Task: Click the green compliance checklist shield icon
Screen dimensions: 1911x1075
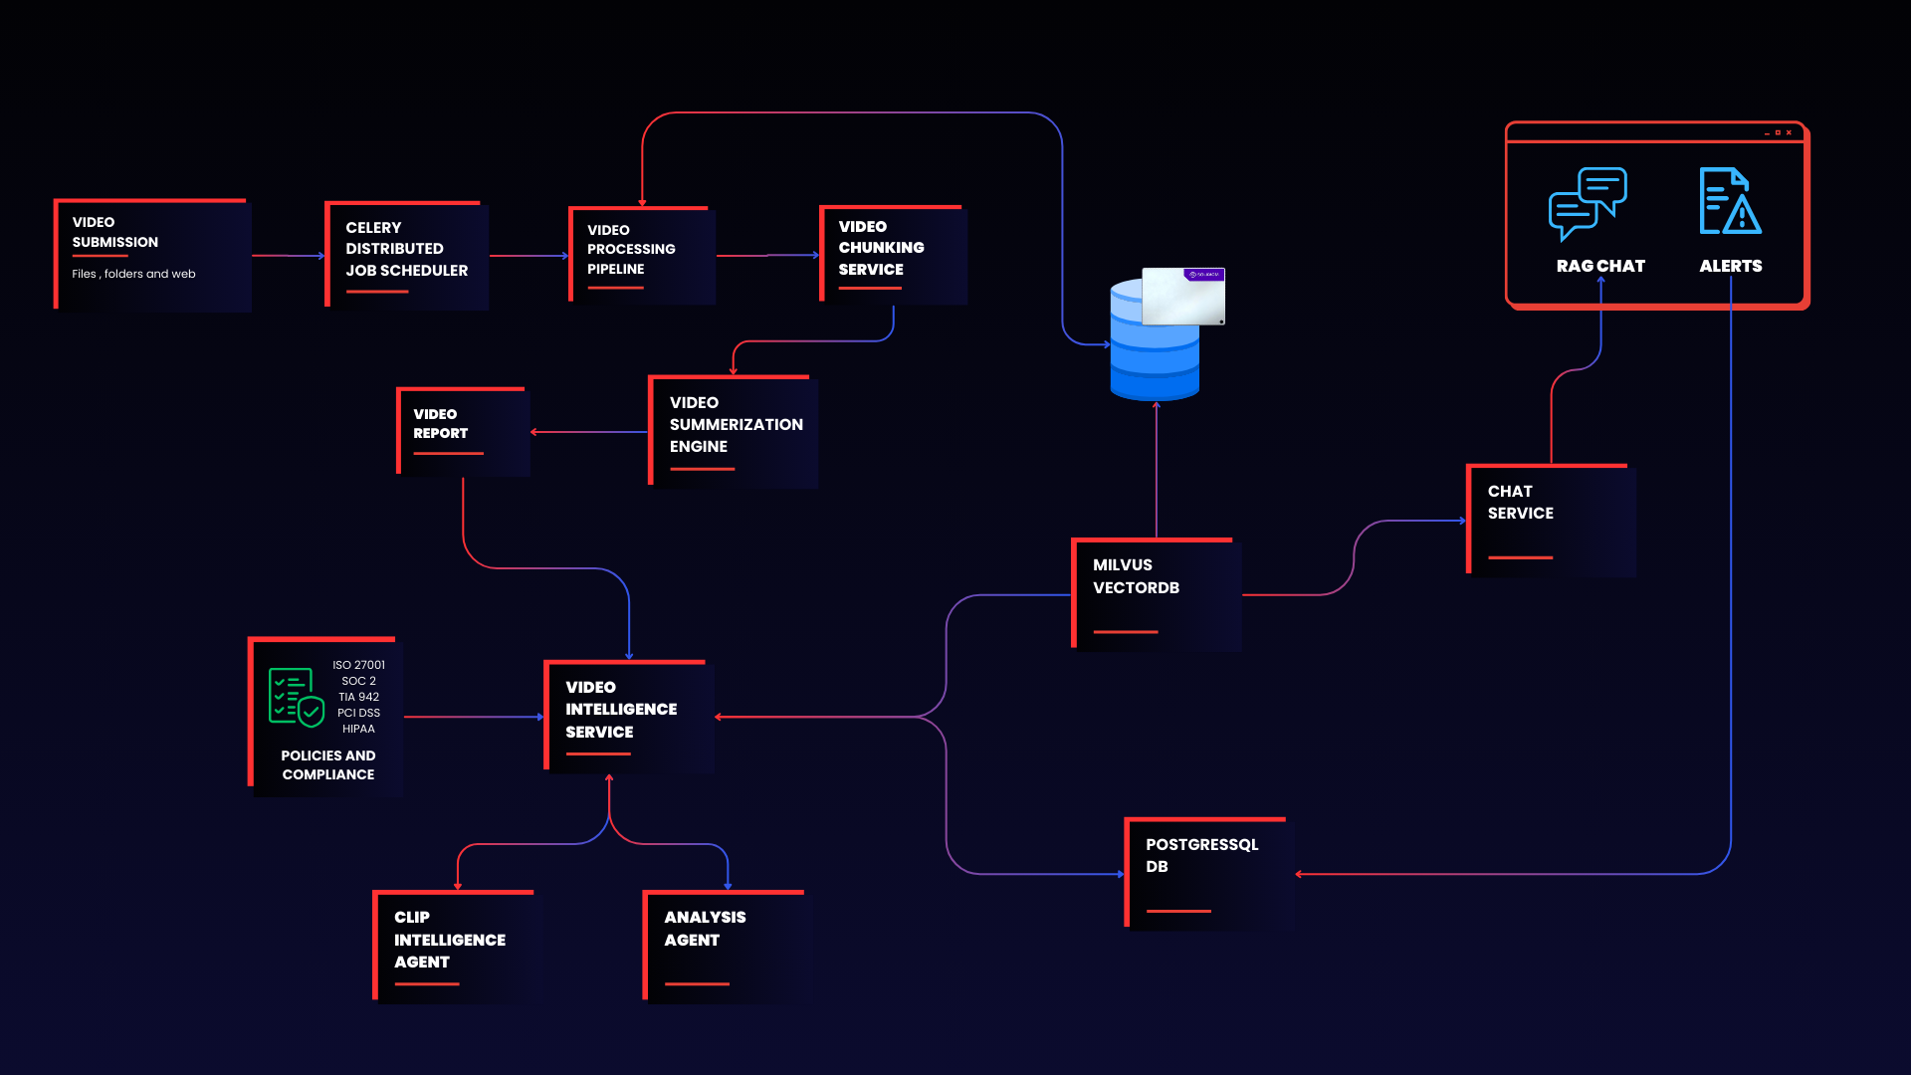Action: [296, 697]
